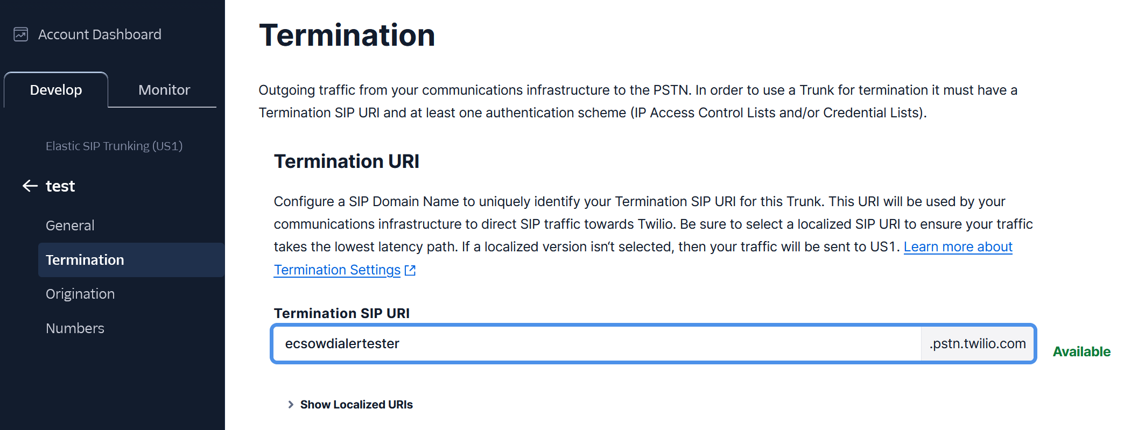1145x430 pixels.
Task: Open the Account Dashboard link
Action: pos(100,34)
